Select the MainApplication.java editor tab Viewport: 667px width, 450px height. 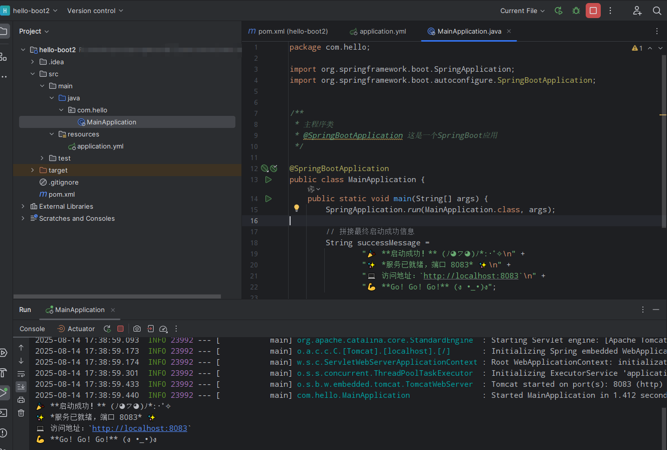469,31
